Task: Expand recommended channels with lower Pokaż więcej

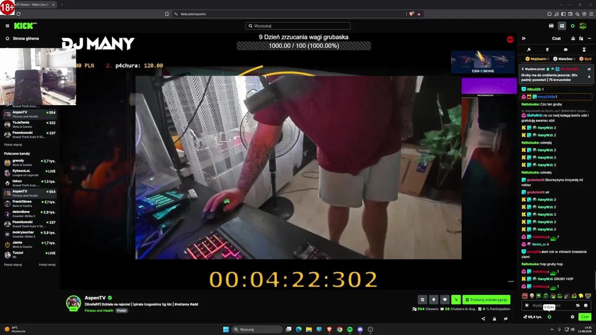Action: 13,265
